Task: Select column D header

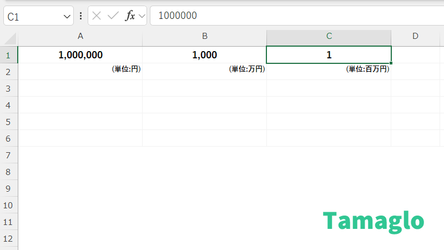Action: [x=415, y=36]
